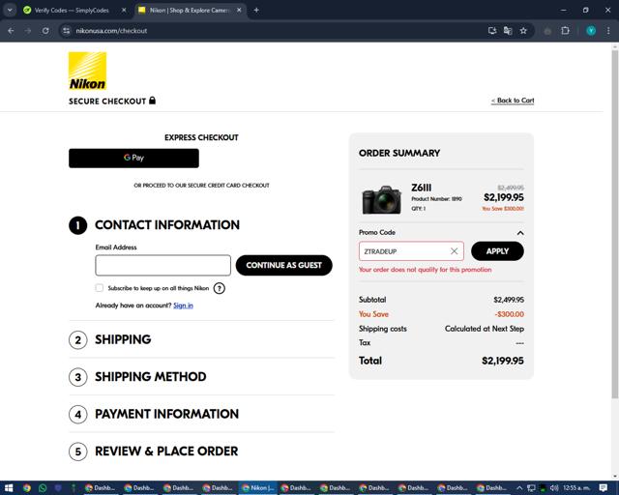
Task: Click Continue as Guest
Action: [x=283, y=265]
